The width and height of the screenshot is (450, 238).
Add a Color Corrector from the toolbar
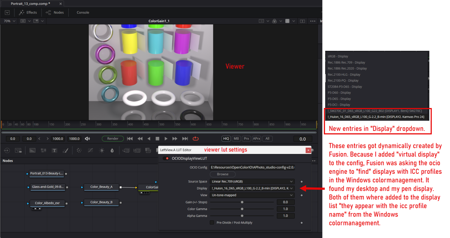[101, 150]
